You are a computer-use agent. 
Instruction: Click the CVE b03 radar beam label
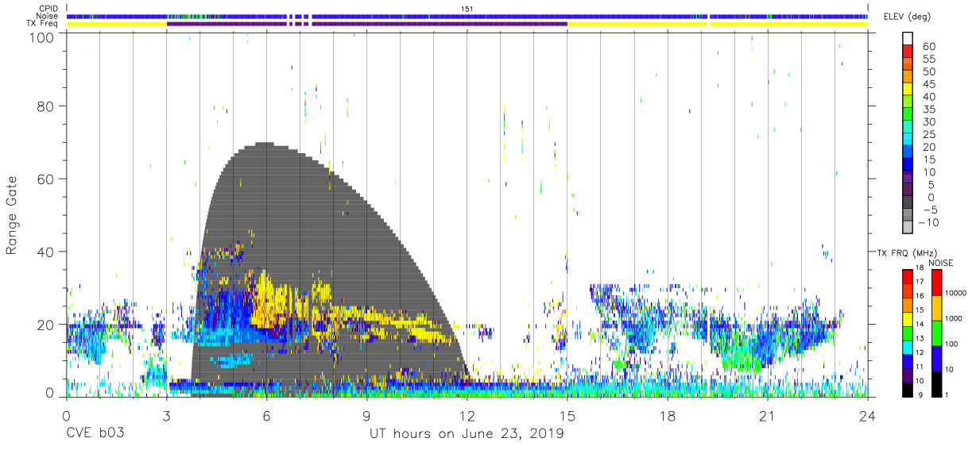tap(95, 434)
